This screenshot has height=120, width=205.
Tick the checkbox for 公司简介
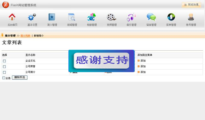tap(4, 72)
